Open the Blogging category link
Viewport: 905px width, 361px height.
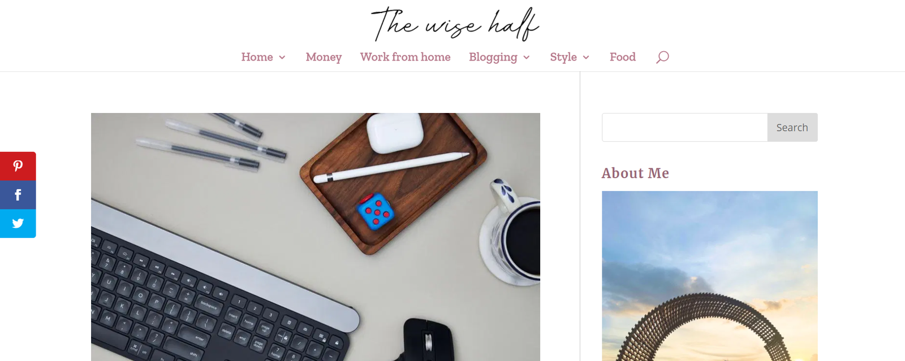coord(493,57)
